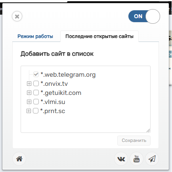Expand the *.getuikit.com tree node
Viewport: 172px width, 172px height.
tap(29, 93)
